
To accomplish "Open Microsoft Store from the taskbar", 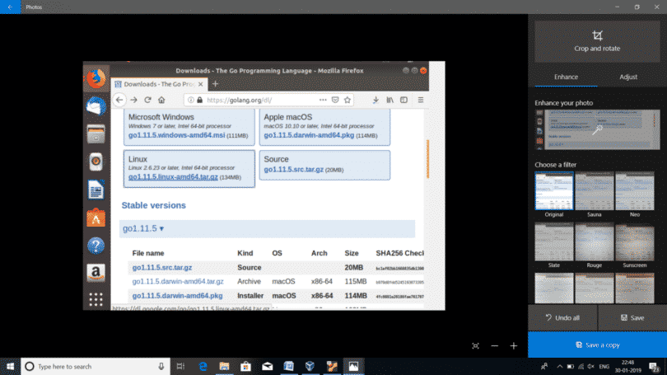I will 245,367.
